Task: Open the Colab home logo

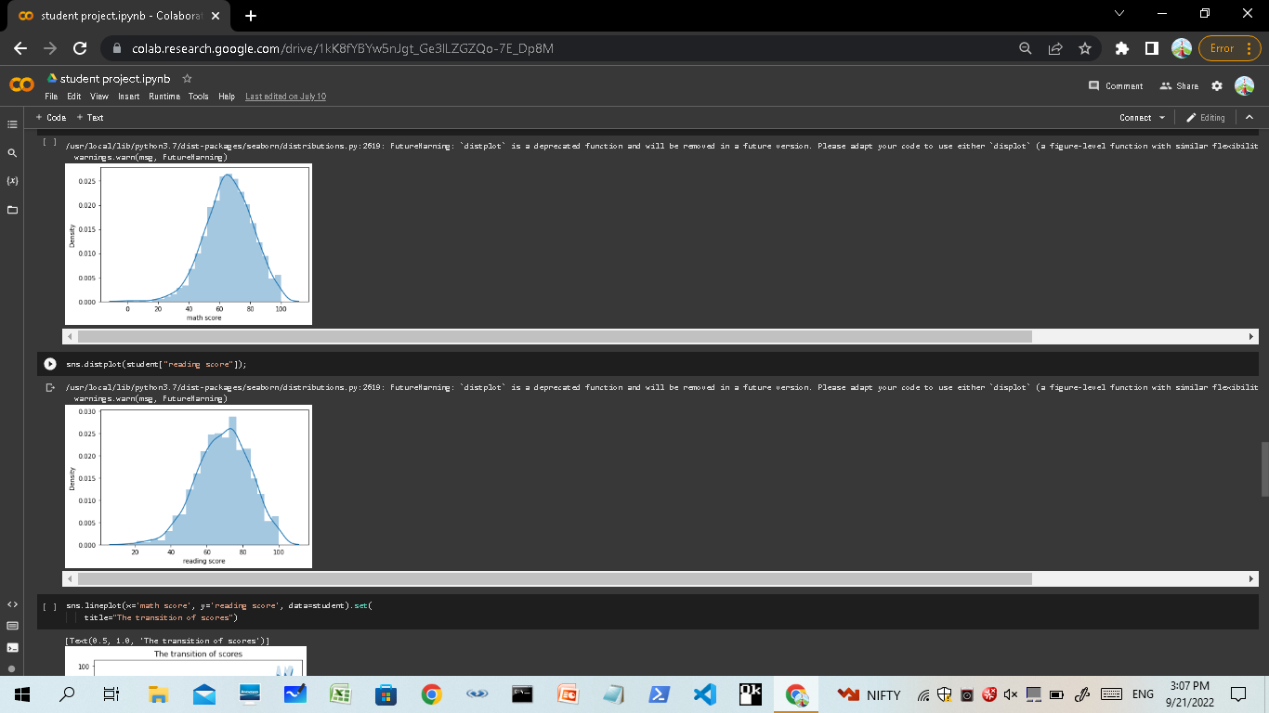Action: point(20,85)
